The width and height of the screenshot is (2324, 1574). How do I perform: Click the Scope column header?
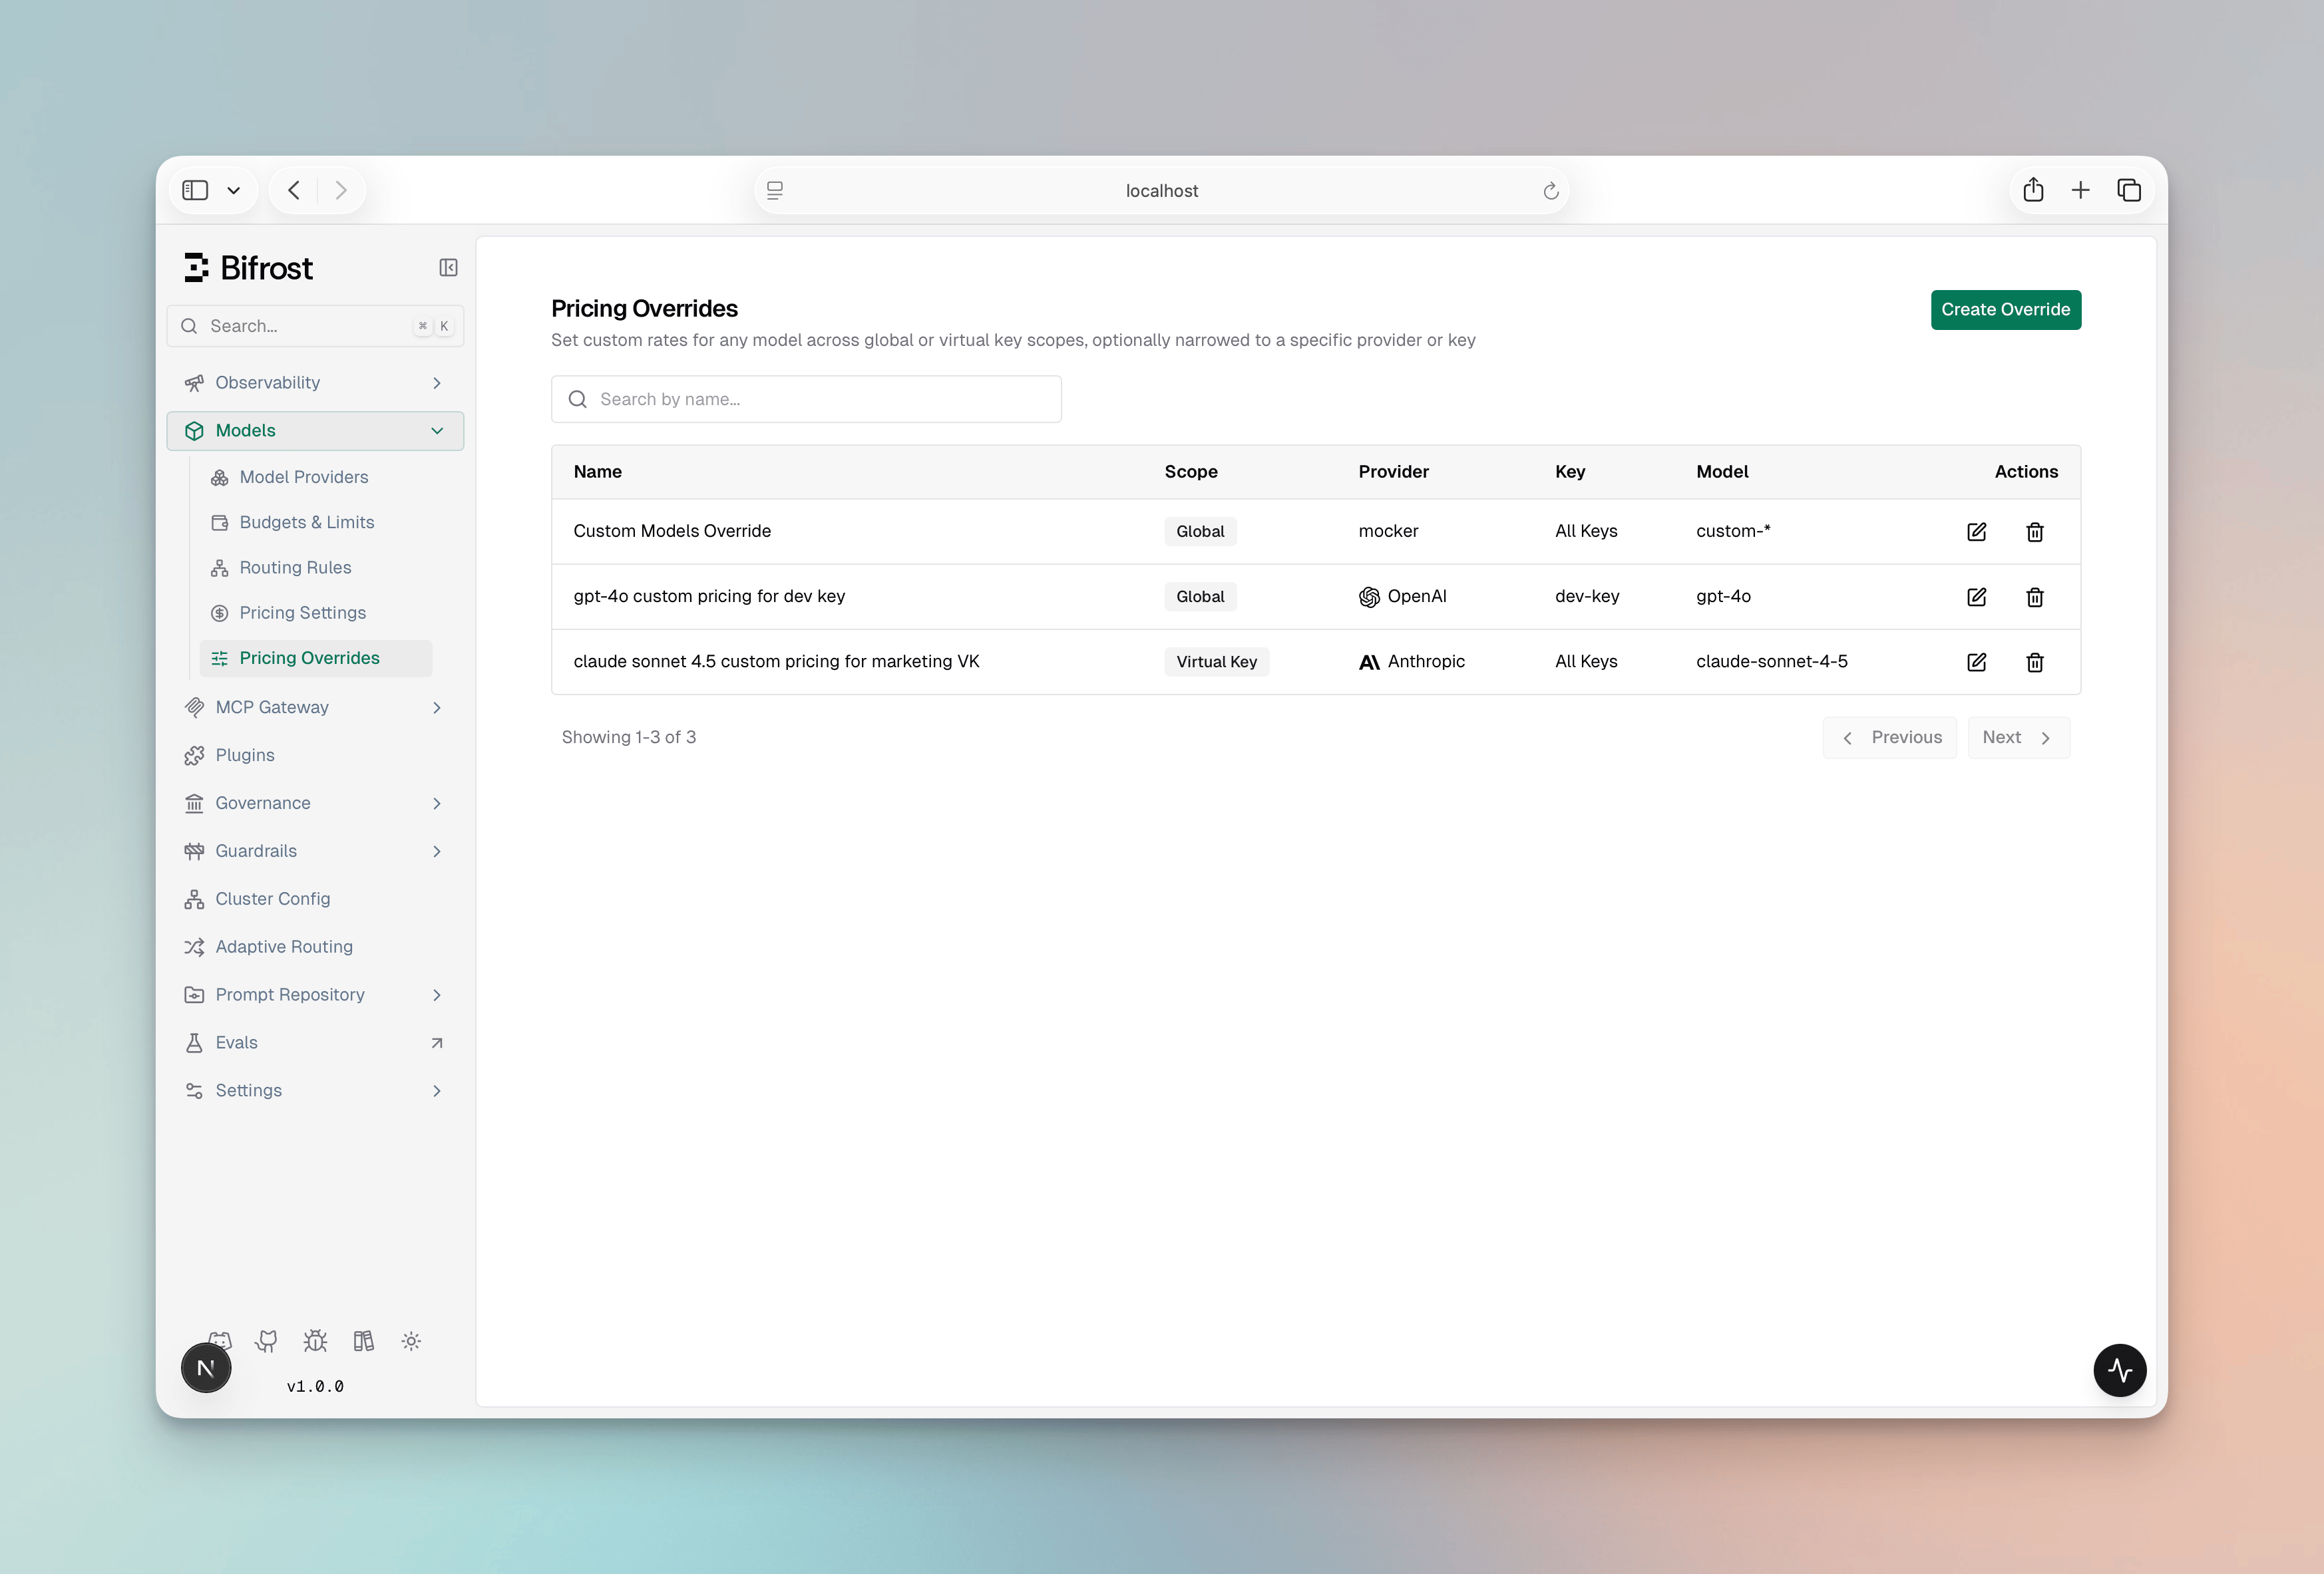(1191, 472)
